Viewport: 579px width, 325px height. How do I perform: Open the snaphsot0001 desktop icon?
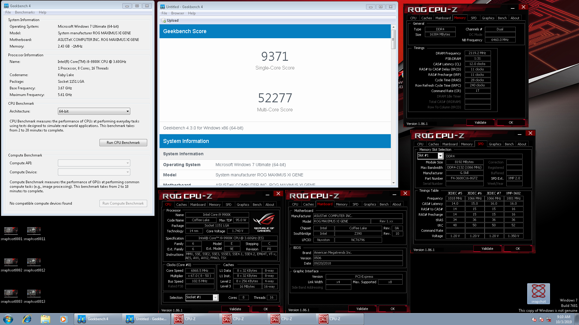(x=11, y=234)
